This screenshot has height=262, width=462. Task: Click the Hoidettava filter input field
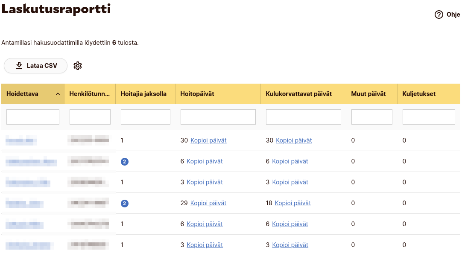tap(33, 116)
